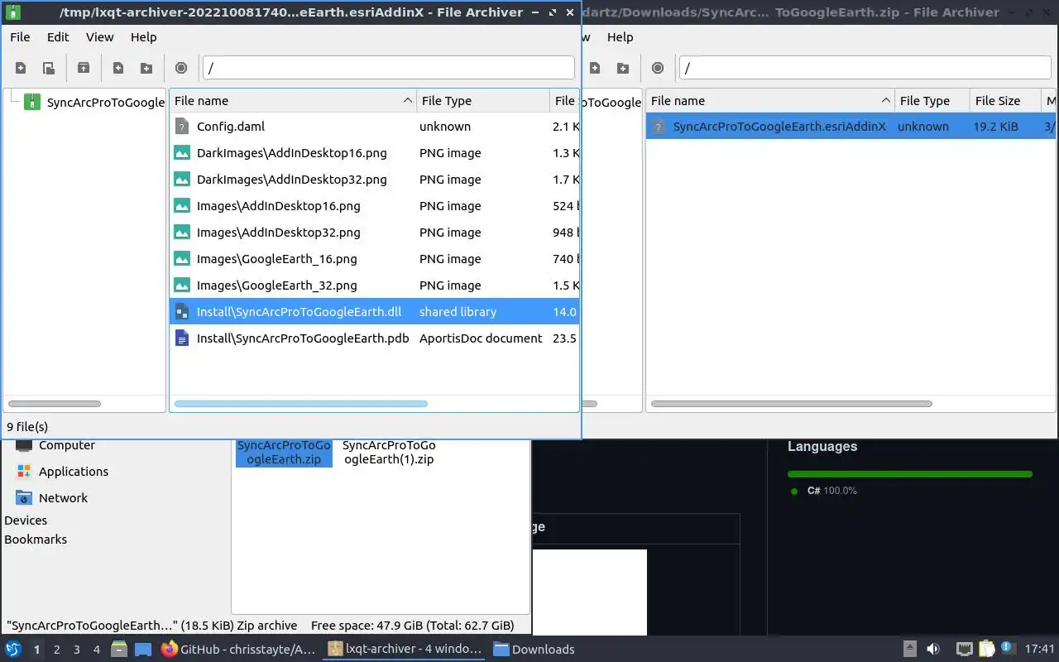
Task: Click the green Languages progress bar
Action: 910,474
